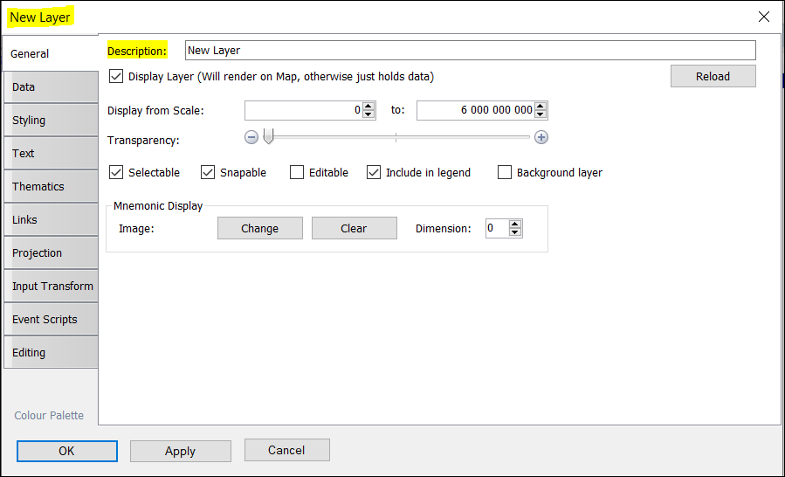
Task: Toggle the Selectable checkbox
Action: (x=116, y=173)
